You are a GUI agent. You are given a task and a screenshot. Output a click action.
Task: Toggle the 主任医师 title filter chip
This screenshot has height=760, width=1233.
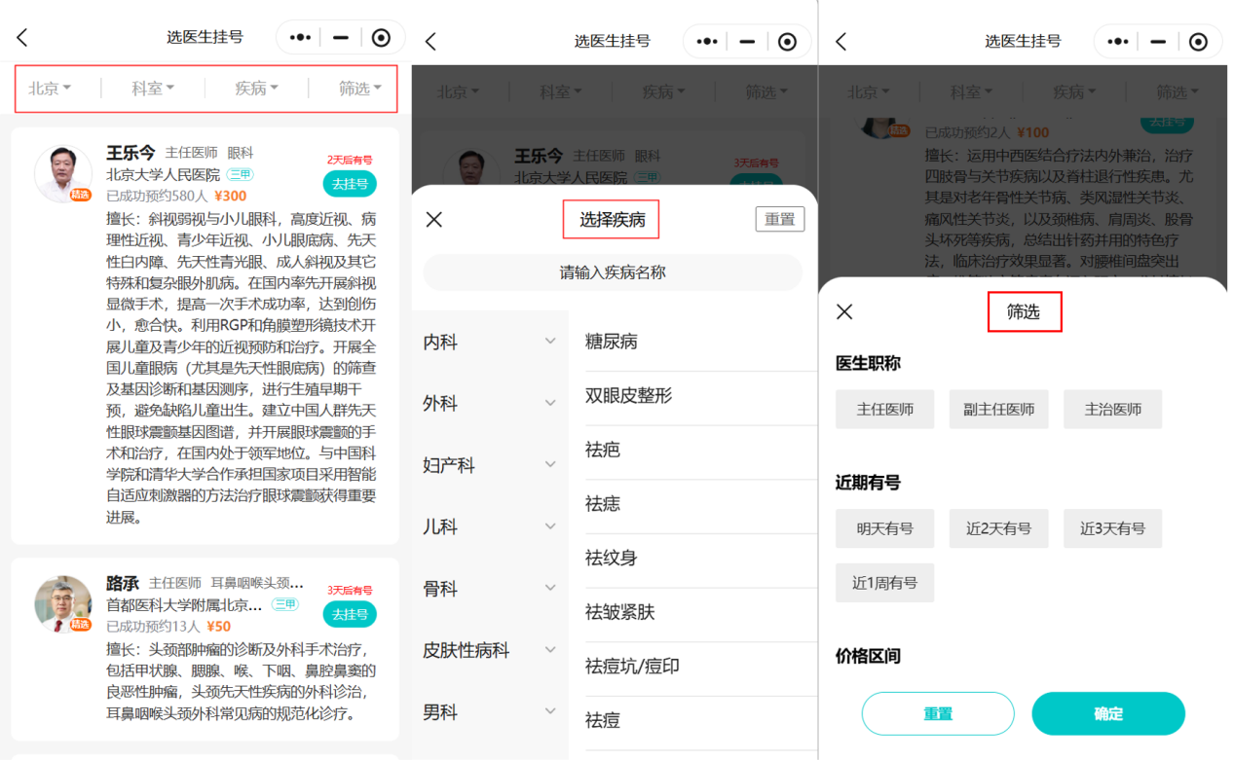[x=884, y=410]
